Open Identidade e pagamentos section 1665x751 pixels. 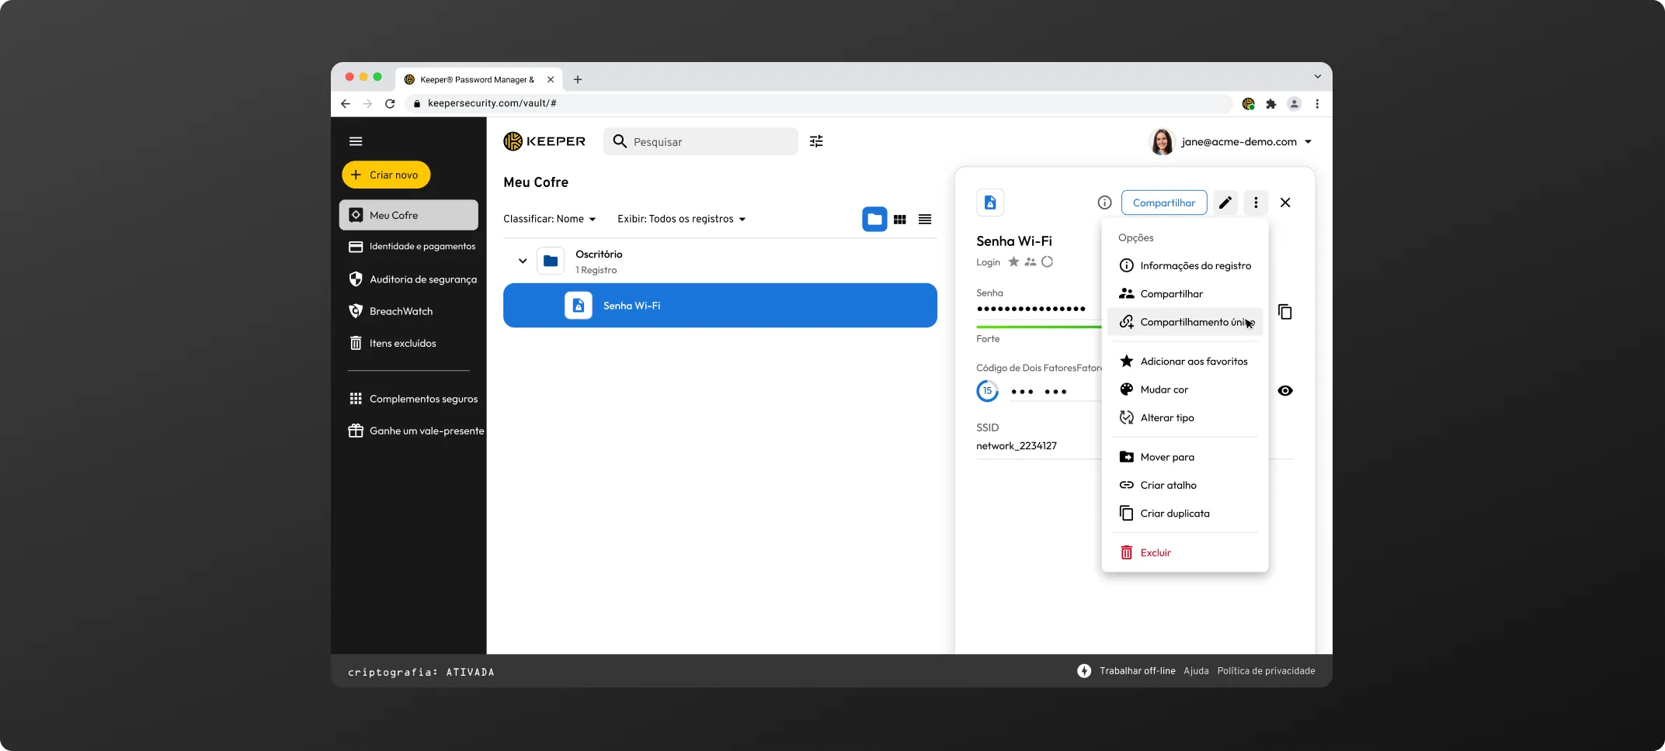(x=412, y=247)
